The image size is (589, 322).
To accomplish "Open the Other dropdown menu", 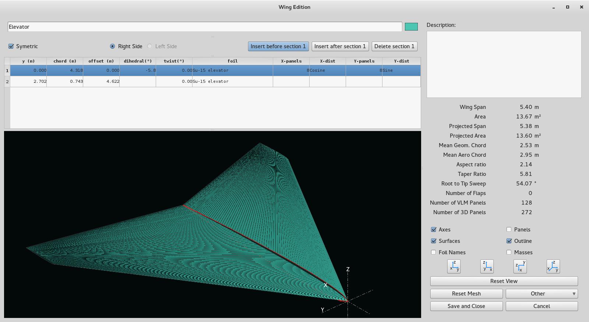I will coord(542,294).
